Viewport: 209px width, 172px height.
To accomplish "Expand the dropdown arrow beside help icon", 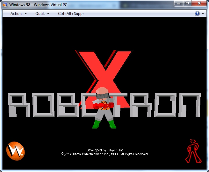I will [x=203, y=14].
